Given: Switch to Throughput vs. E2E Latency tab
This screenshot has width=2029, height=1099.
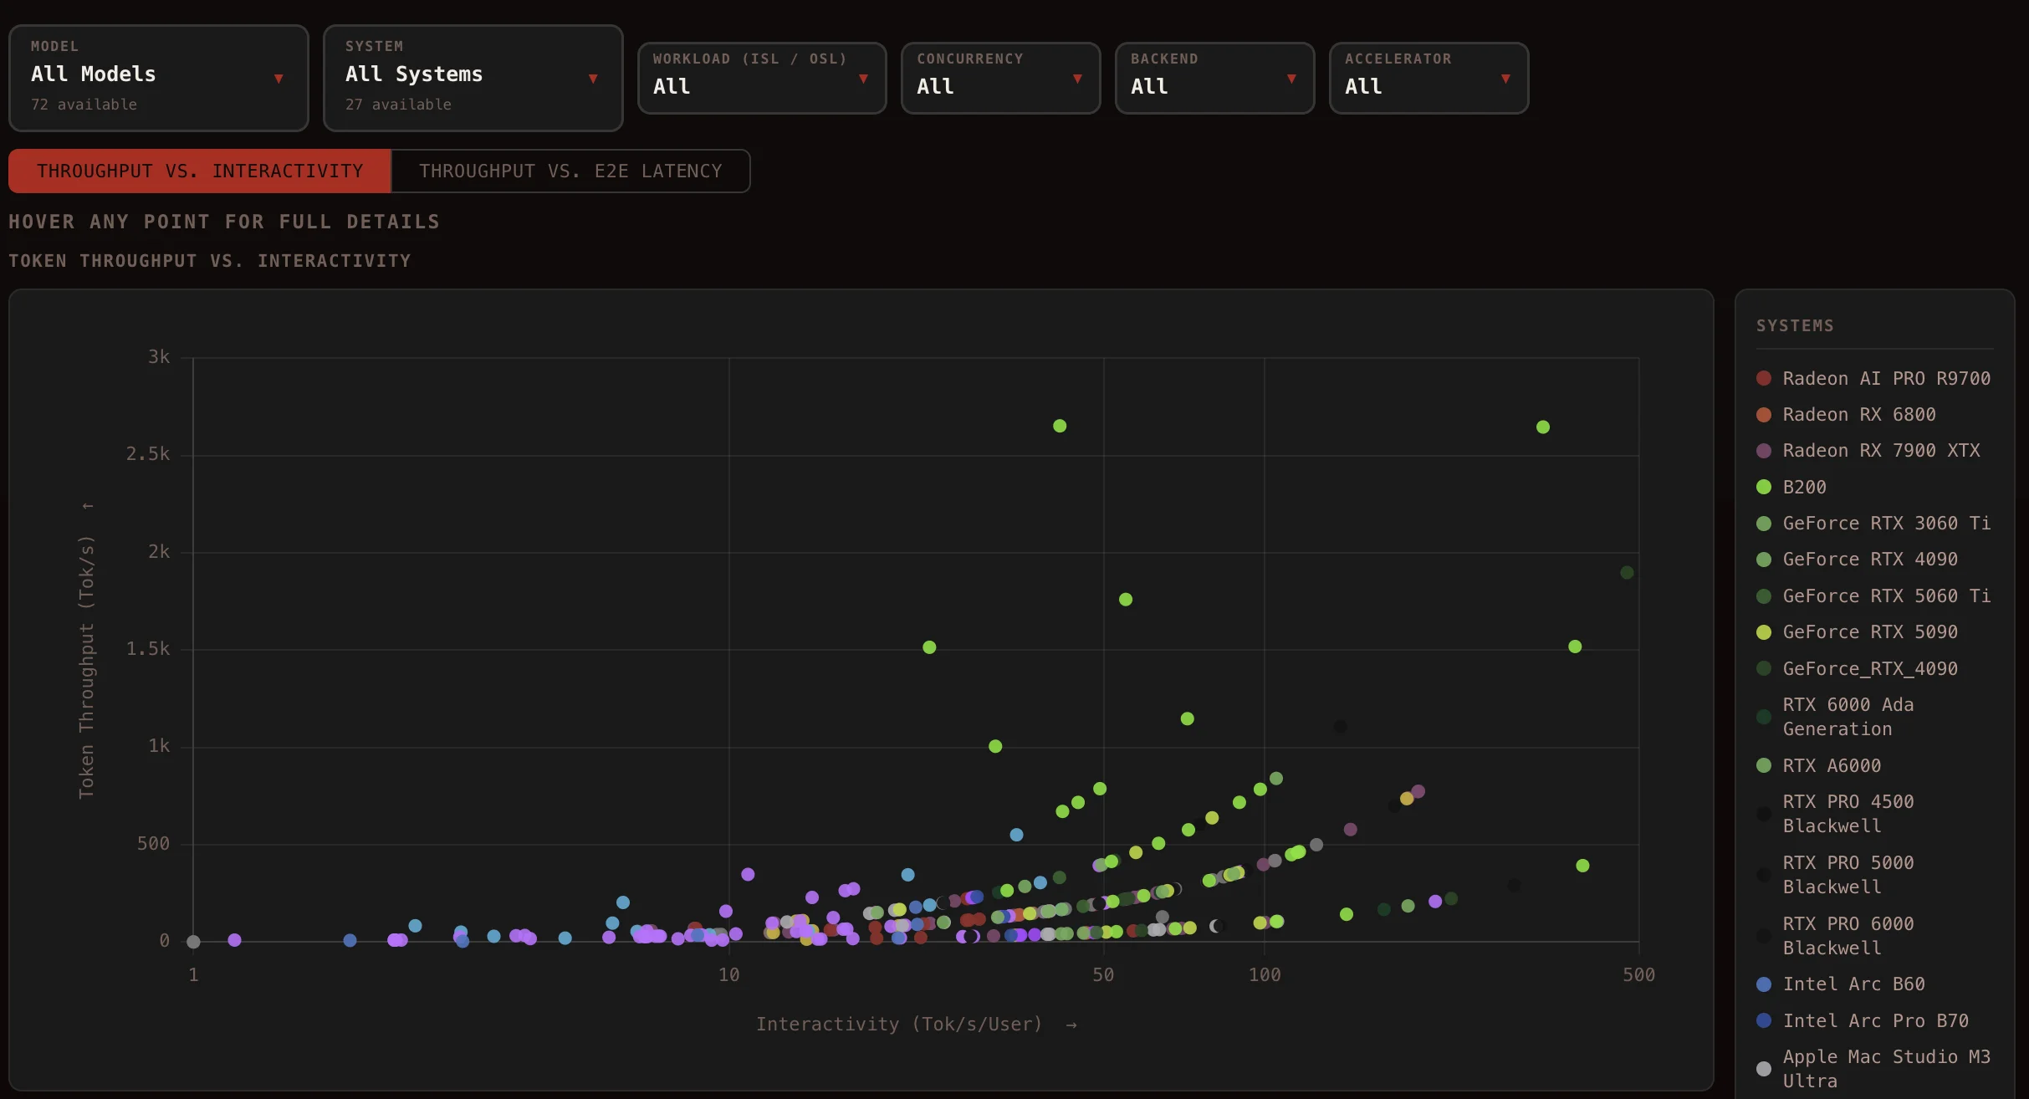Looking at the screenshot, I should [570, 171].
